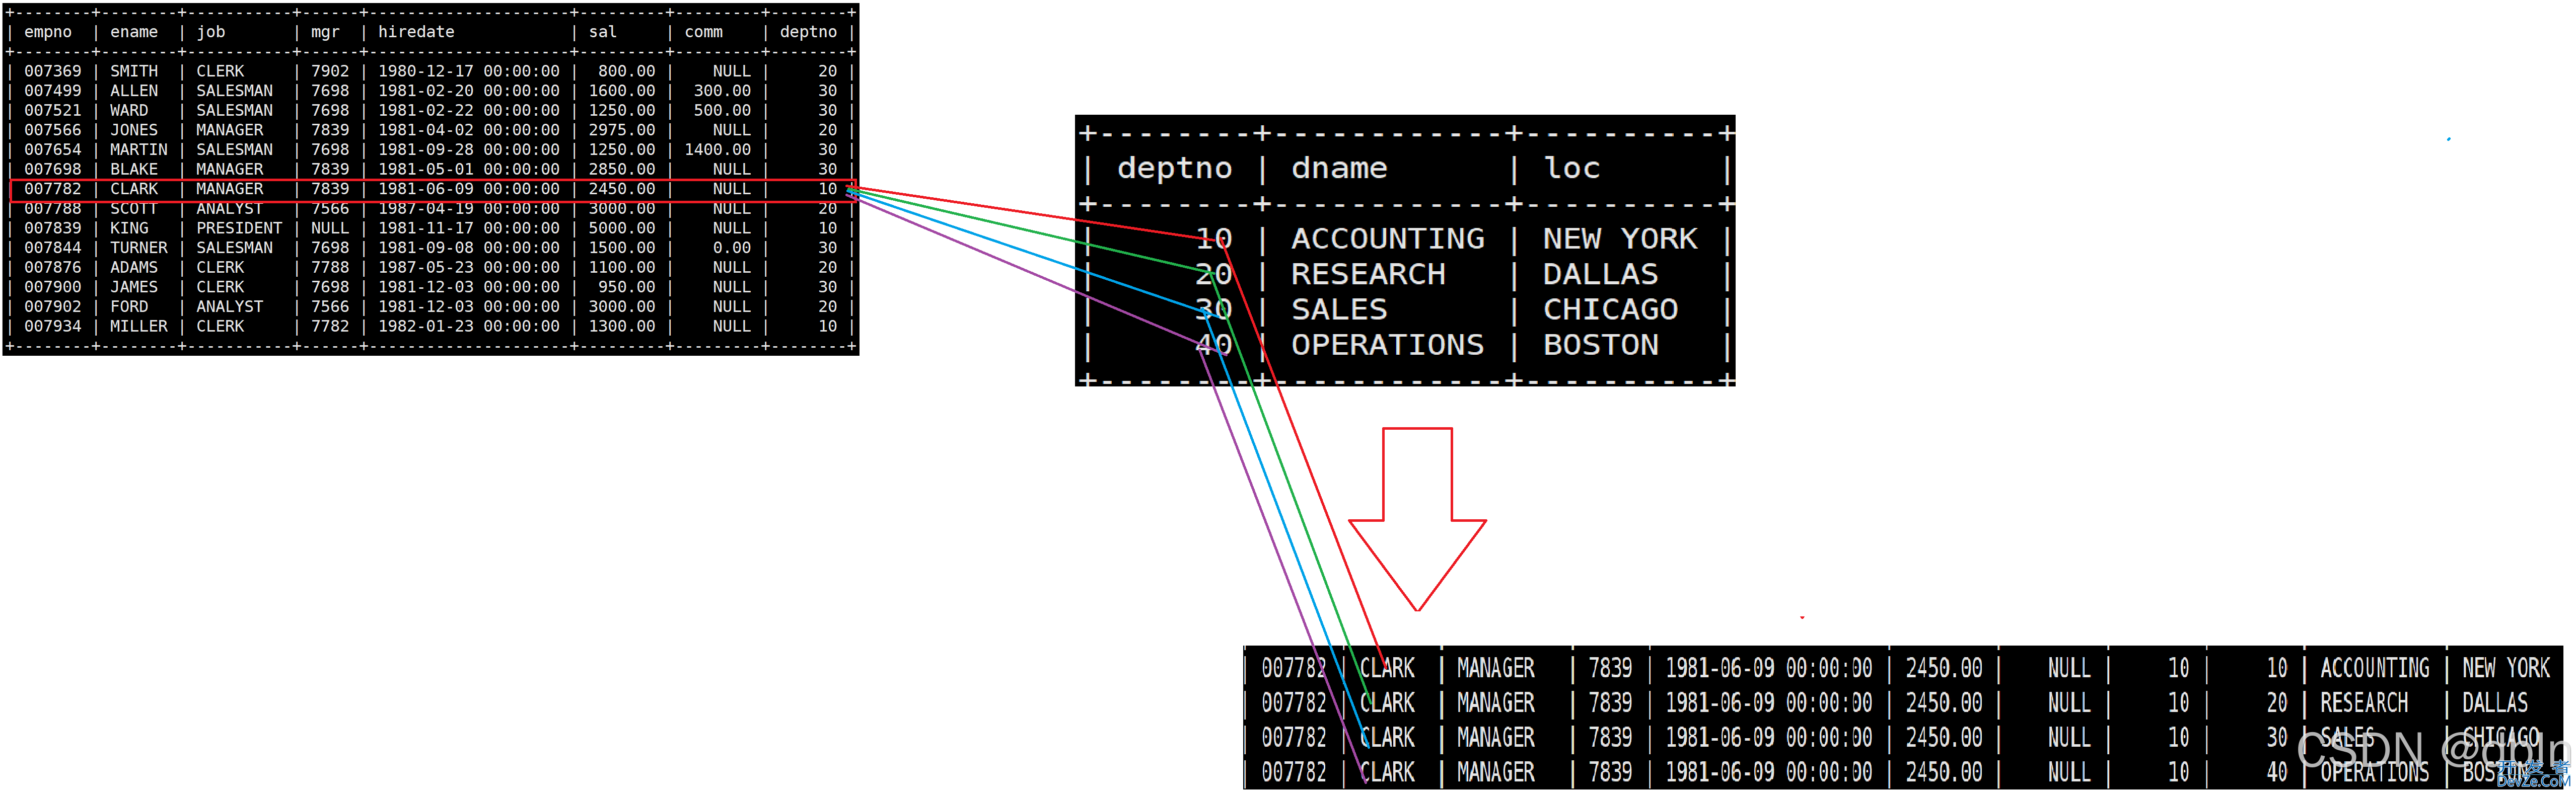The height and width of the screenshot is (792, 2576).
Task: Click the empno column header
Action: pyautogui.click(x=48, y=32)
